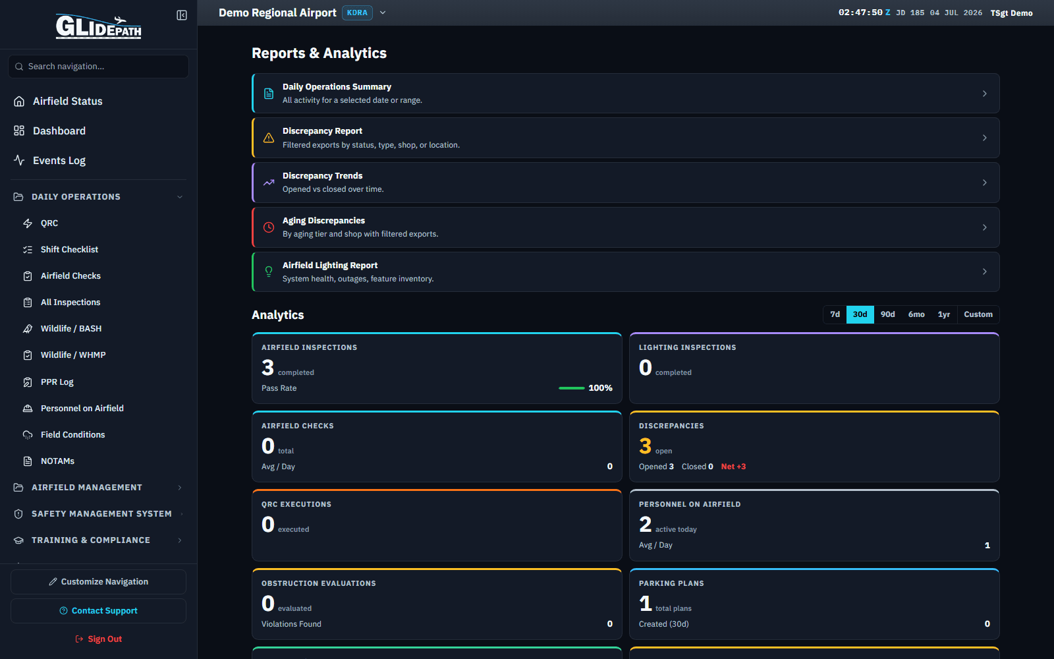The image size is (1054, 659).
Task: Click the Wildlife / BASH bird icon
Action: point(28,329)
